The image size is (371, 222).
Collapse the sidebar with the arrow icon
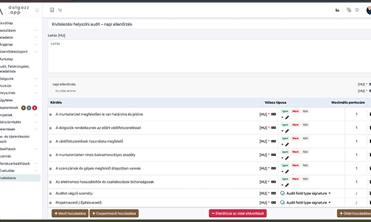(37, 10)
